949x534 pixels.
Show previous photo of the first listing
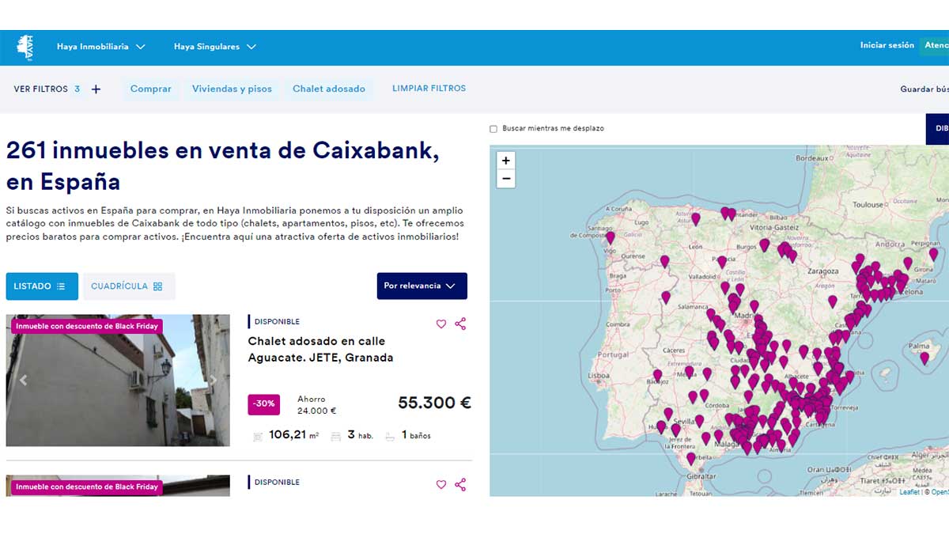[x=23, y=381]
